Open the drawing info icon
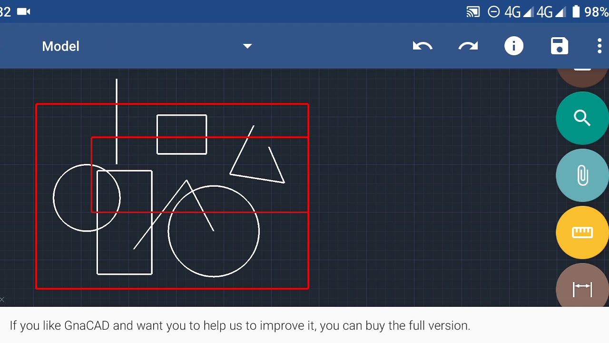 pyautogui.click(x=514, y=46)
